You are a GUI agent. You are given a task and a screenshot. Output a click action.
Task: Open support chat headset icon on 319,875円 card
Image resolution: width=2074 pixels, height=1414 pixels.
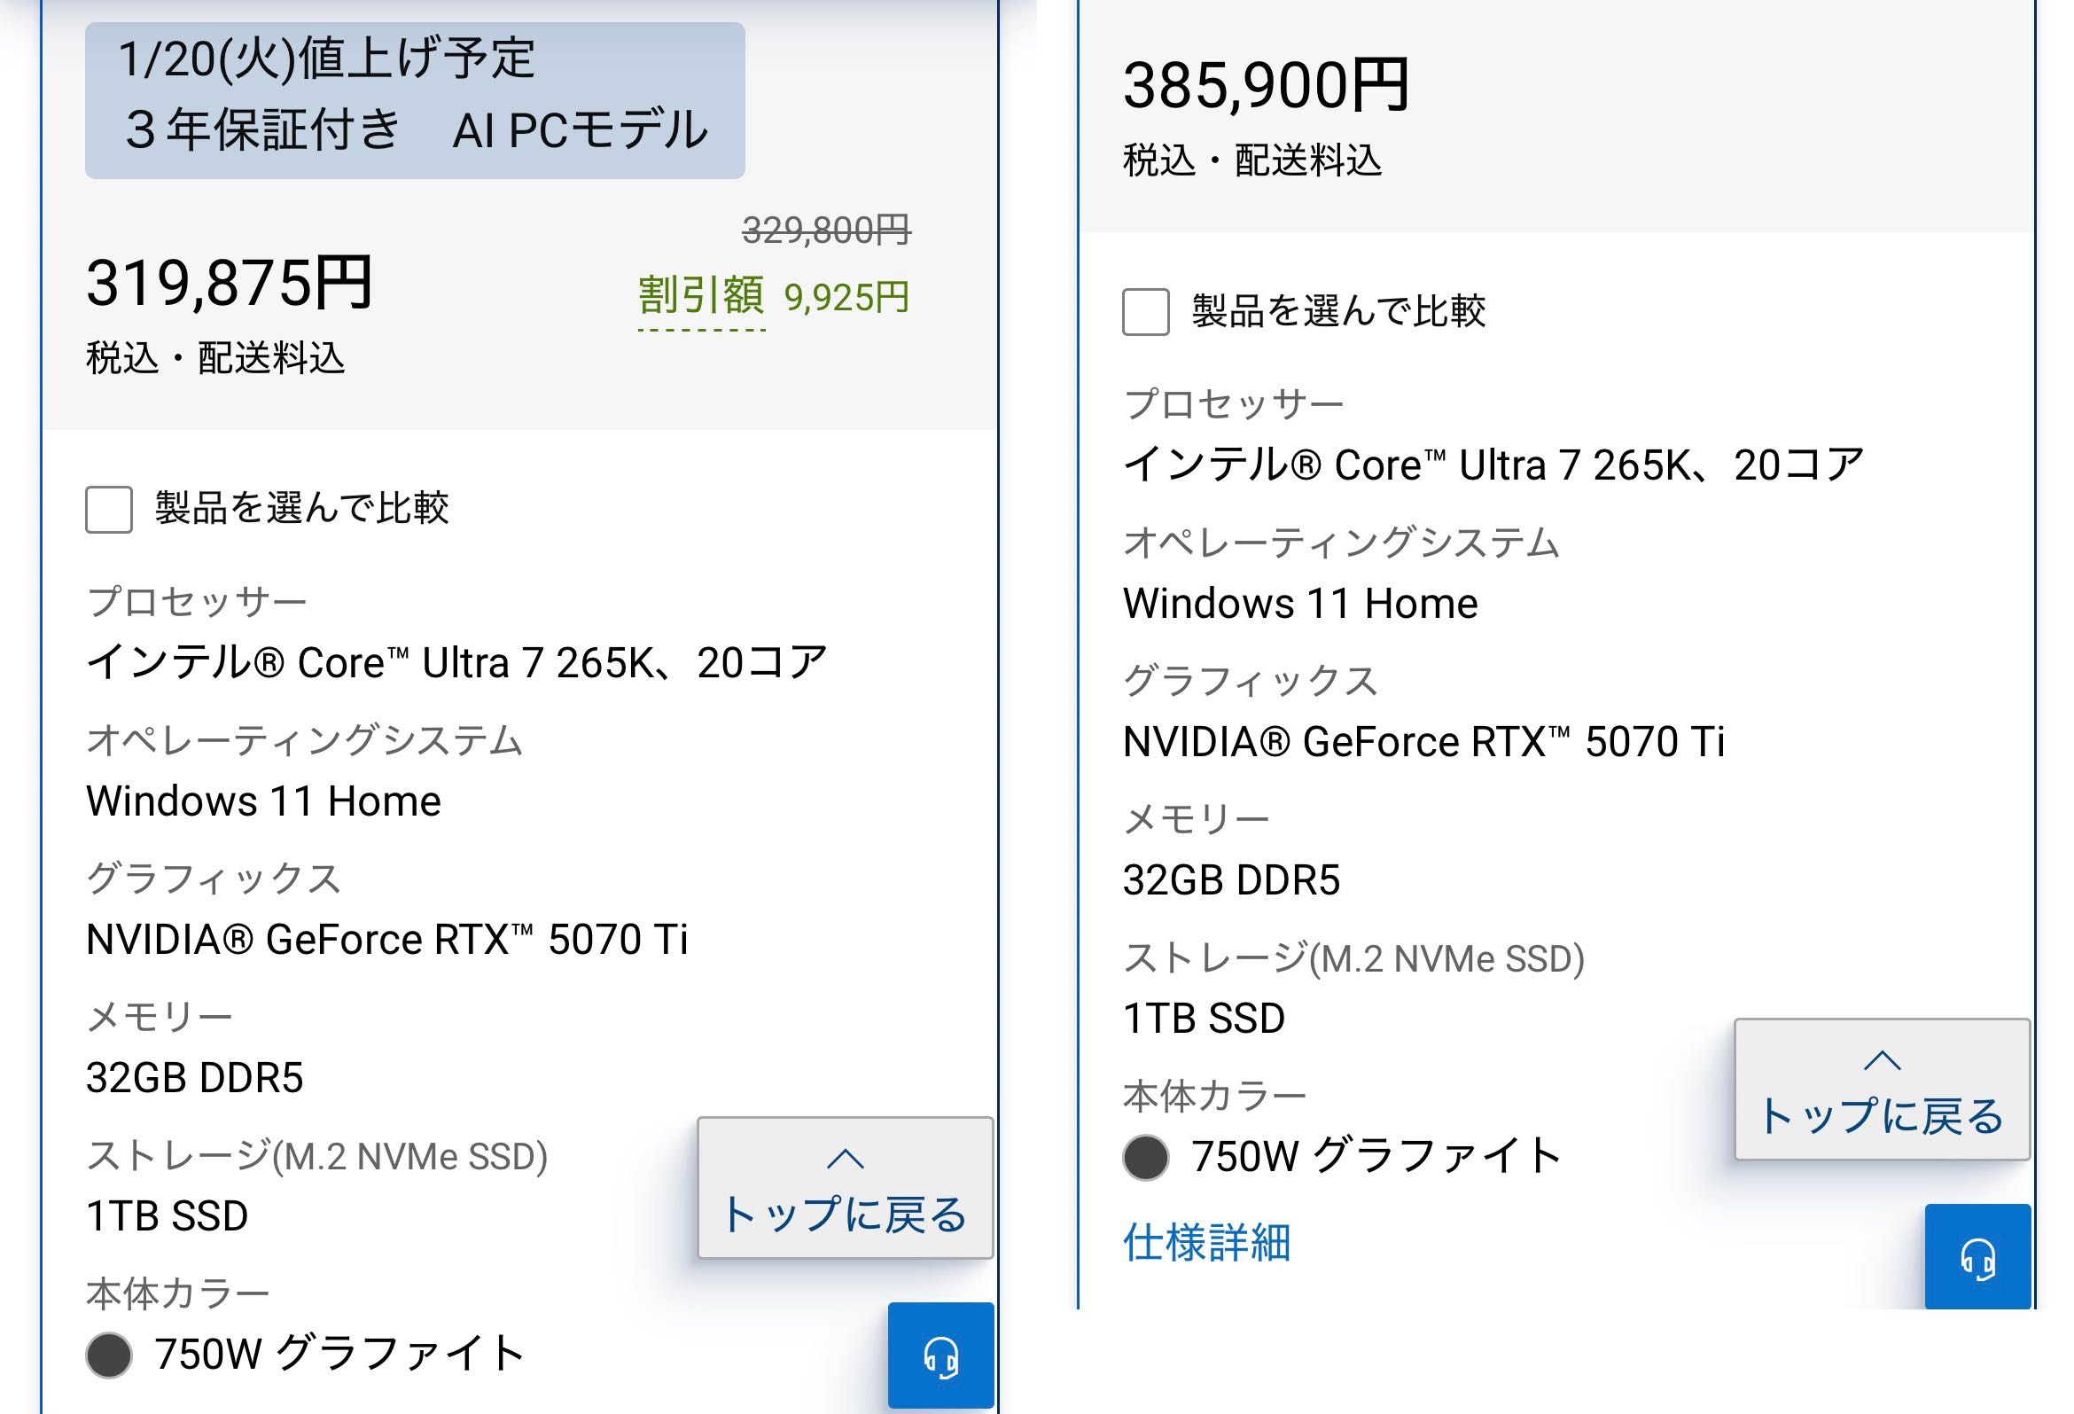pos(940,1357)
